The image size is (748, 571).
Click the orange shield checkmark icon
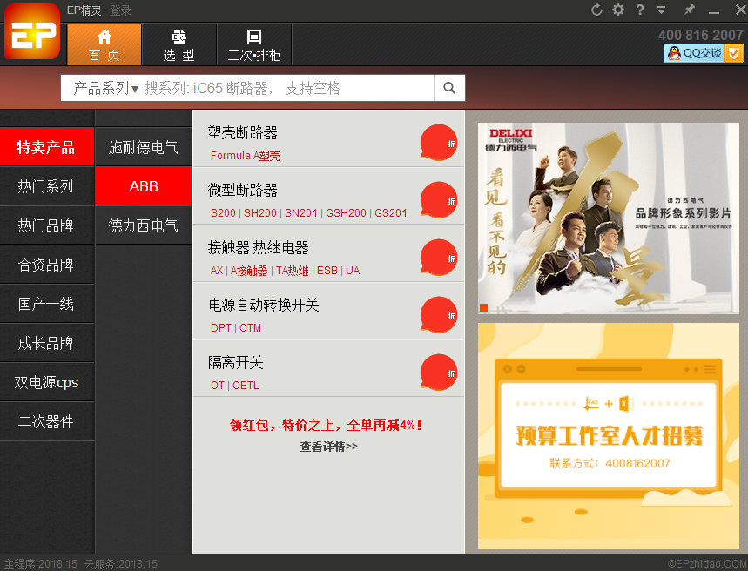click(734, 53)
